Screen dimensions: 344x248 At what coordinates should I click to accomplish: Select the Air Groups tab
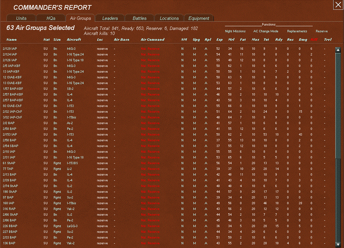80,18
